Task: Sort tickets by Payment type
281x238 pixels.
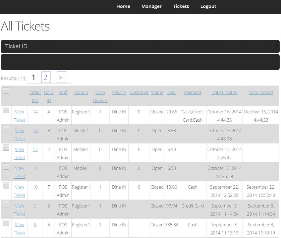Action: [192, 92]
